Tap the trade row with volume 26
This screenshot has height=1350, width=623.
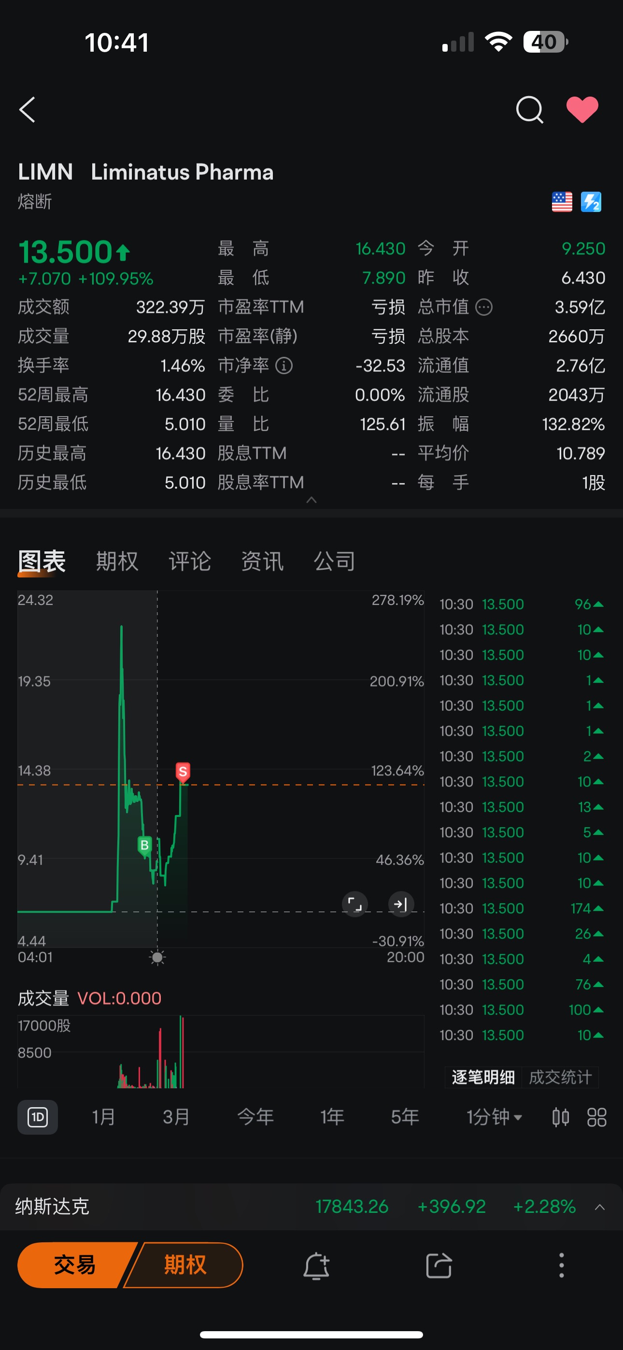point(521,933)
